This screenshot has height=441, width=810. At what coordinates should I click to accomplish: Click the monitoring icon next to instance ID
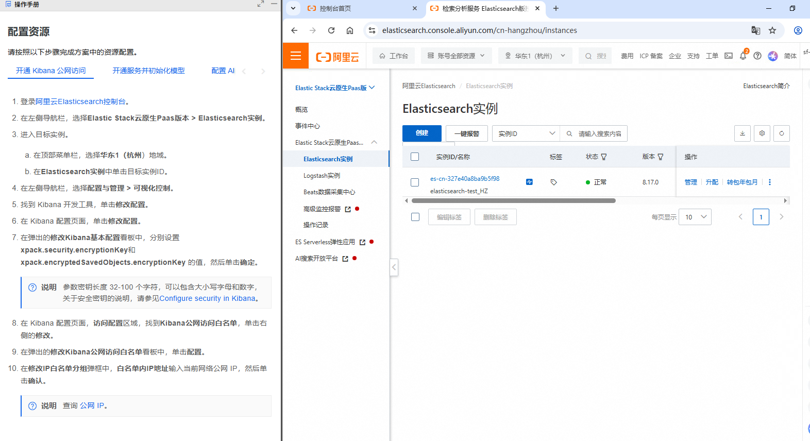pos(529,182)
